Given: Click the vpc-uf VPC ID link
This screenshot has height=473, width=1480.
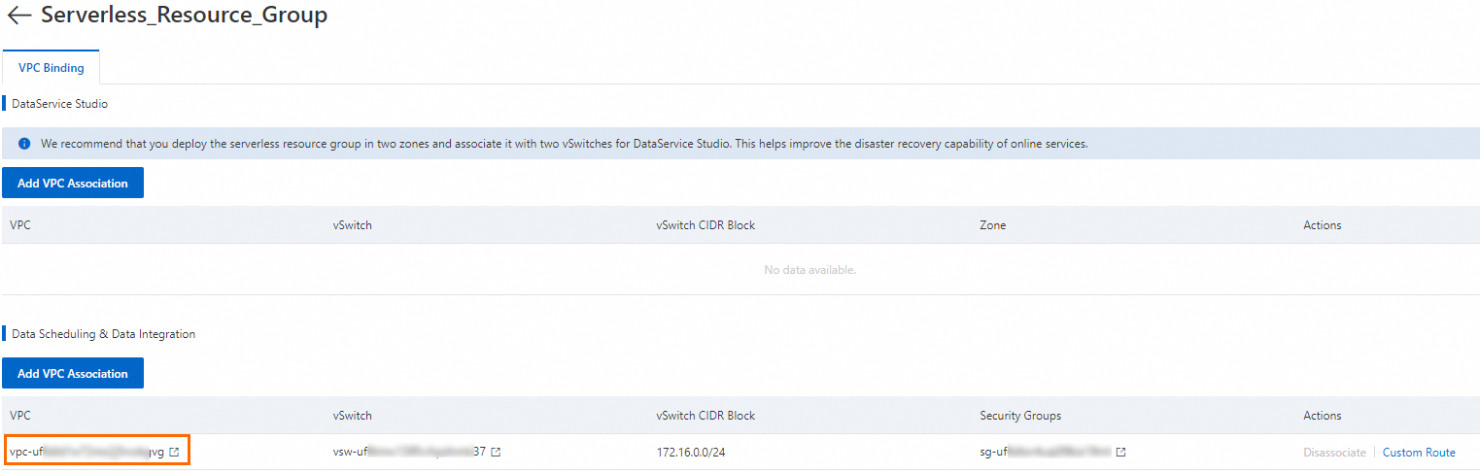Looking at the screenshot, I should [86, 453].
